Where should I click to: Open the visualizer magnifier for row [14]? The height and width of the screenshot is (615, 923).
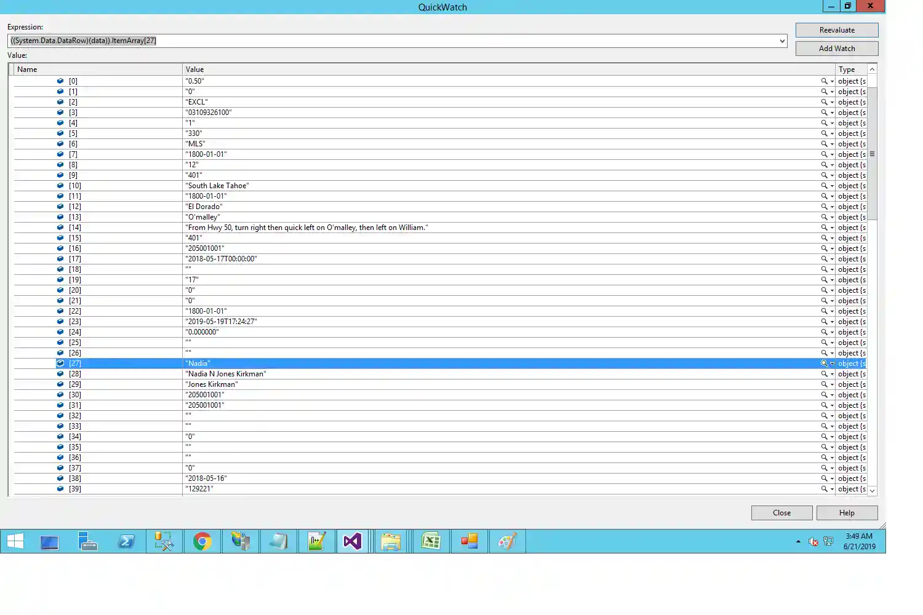point(824,228)
